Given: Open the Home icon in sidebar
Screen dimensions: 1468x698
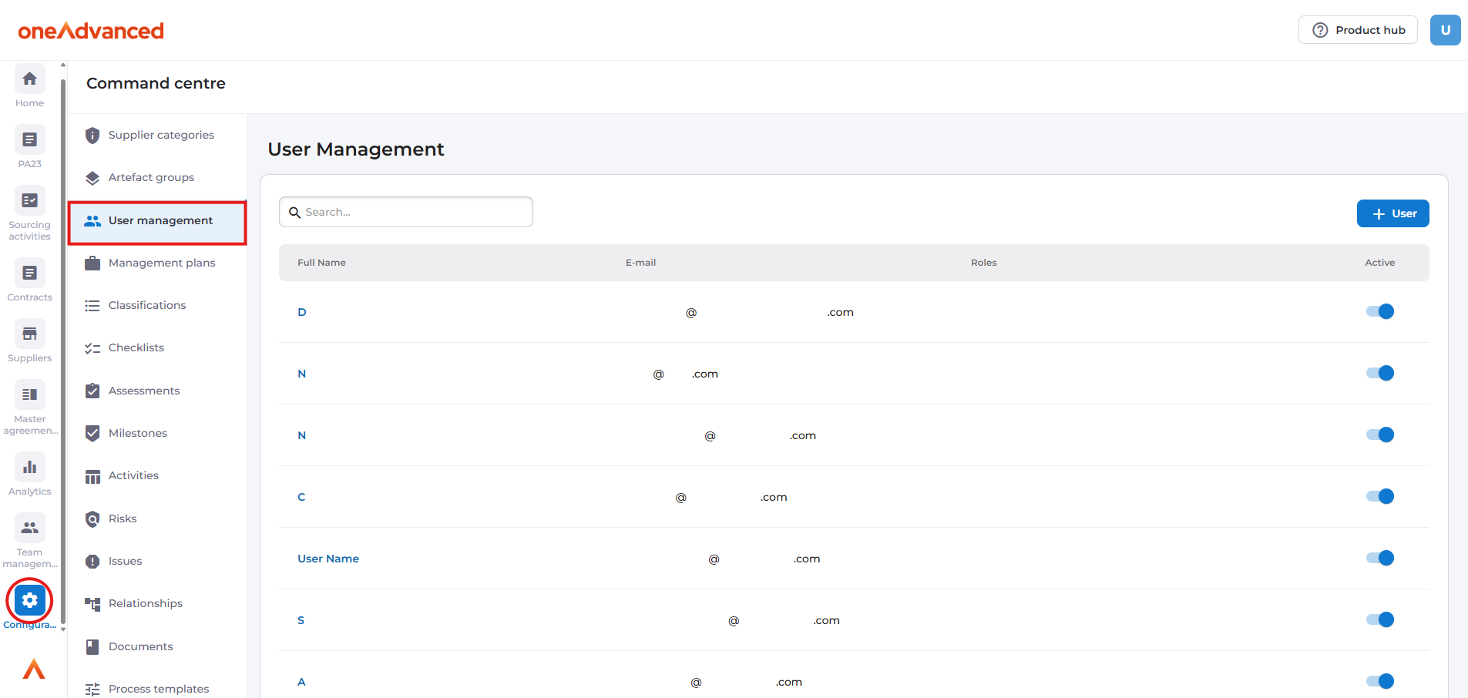Looking at the screenshot, I should [29, 79].
